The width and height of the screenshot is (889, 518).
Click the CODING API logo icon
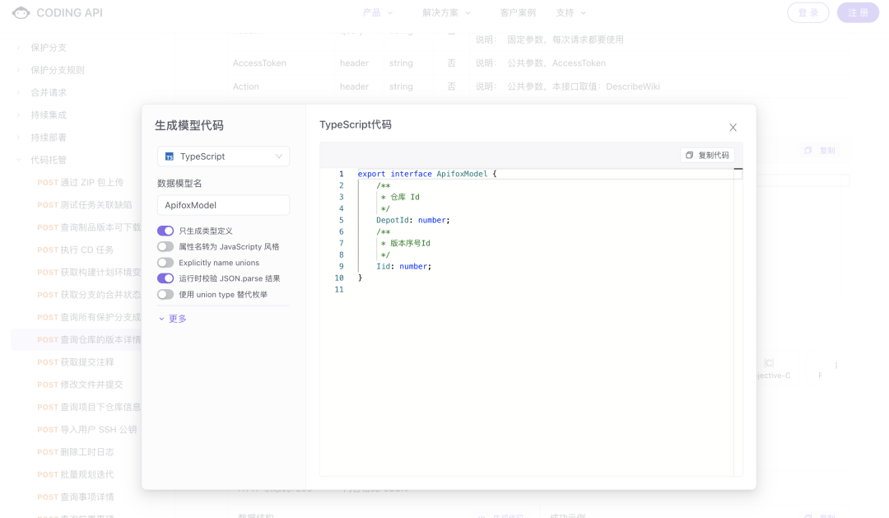[x=21, y=12]
